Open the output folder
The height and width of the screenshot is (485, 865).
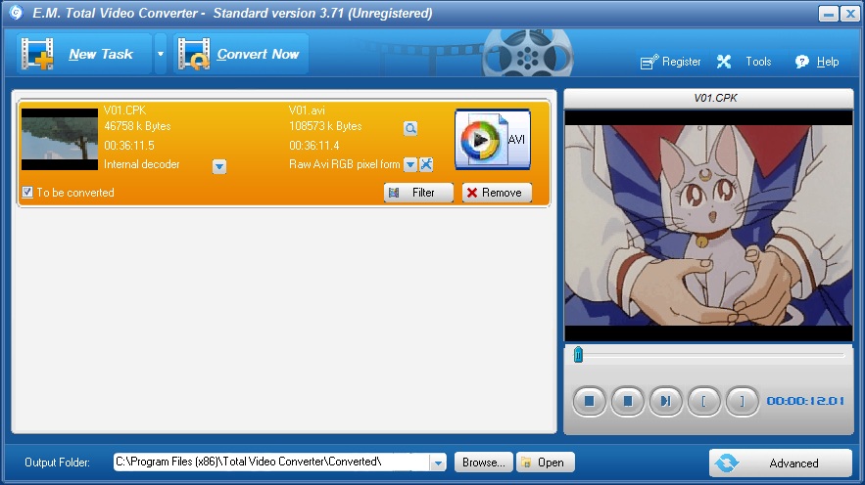click(x=545, y=463)
